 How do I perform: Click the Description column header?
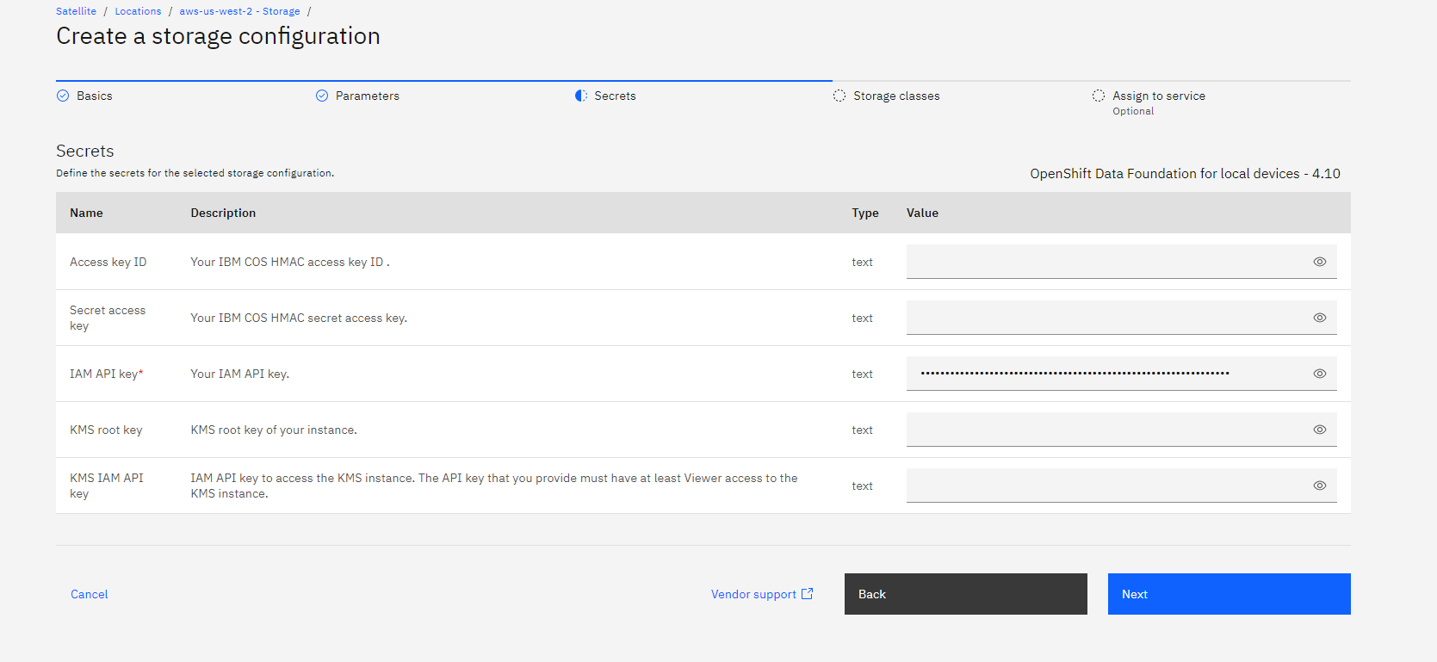coord(223,213)
